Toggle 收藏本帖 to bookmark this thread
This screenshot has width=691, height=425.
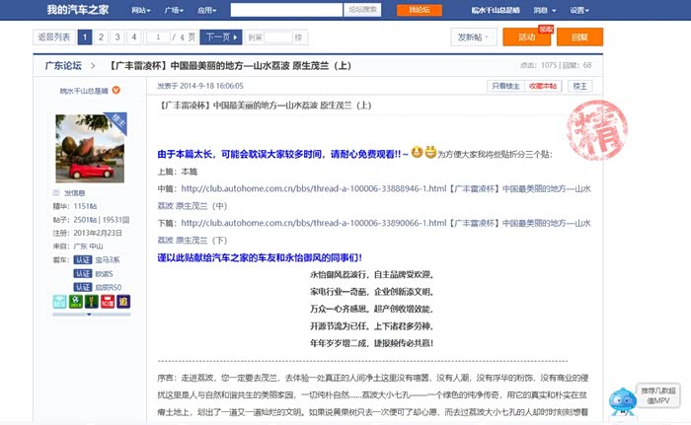543,87
